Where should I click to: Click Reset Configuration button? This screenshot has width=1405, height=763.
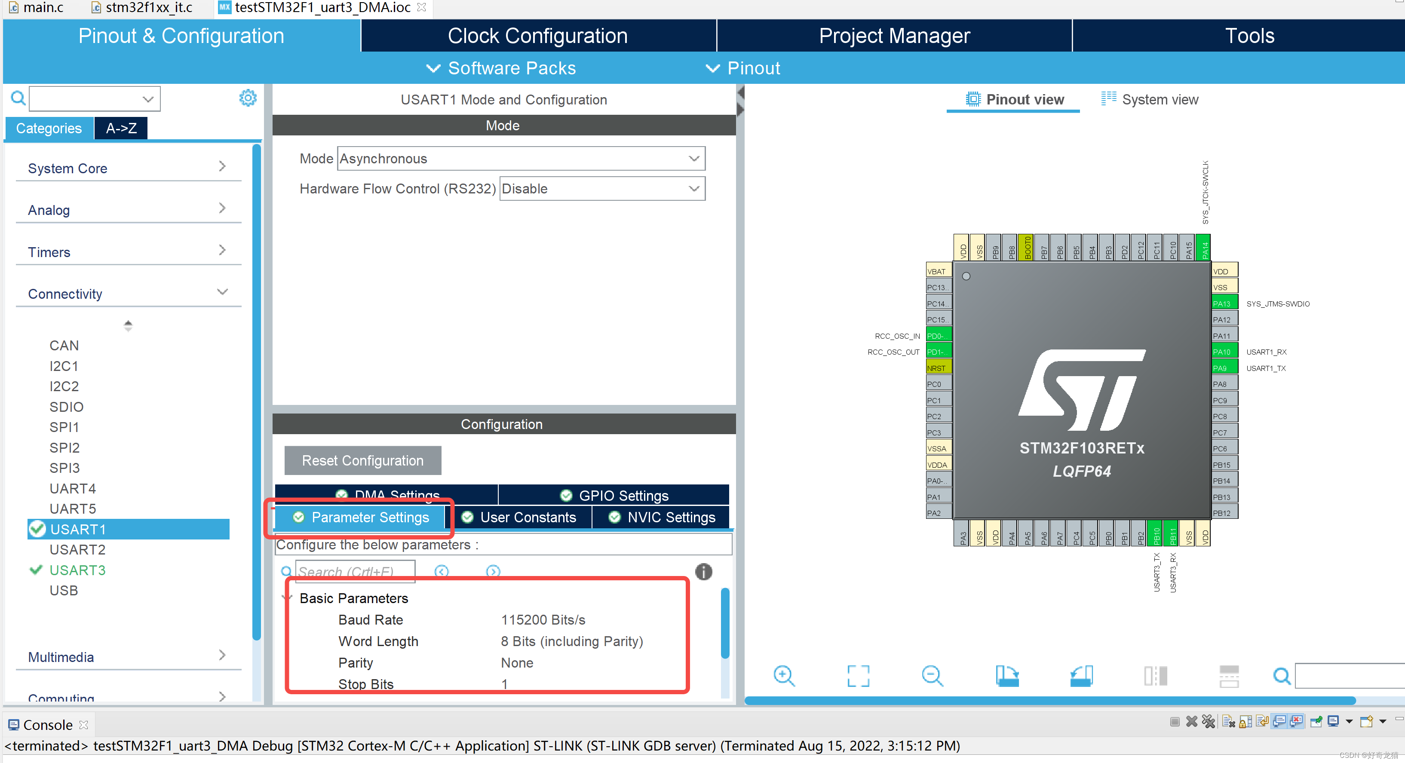point(363,460)
